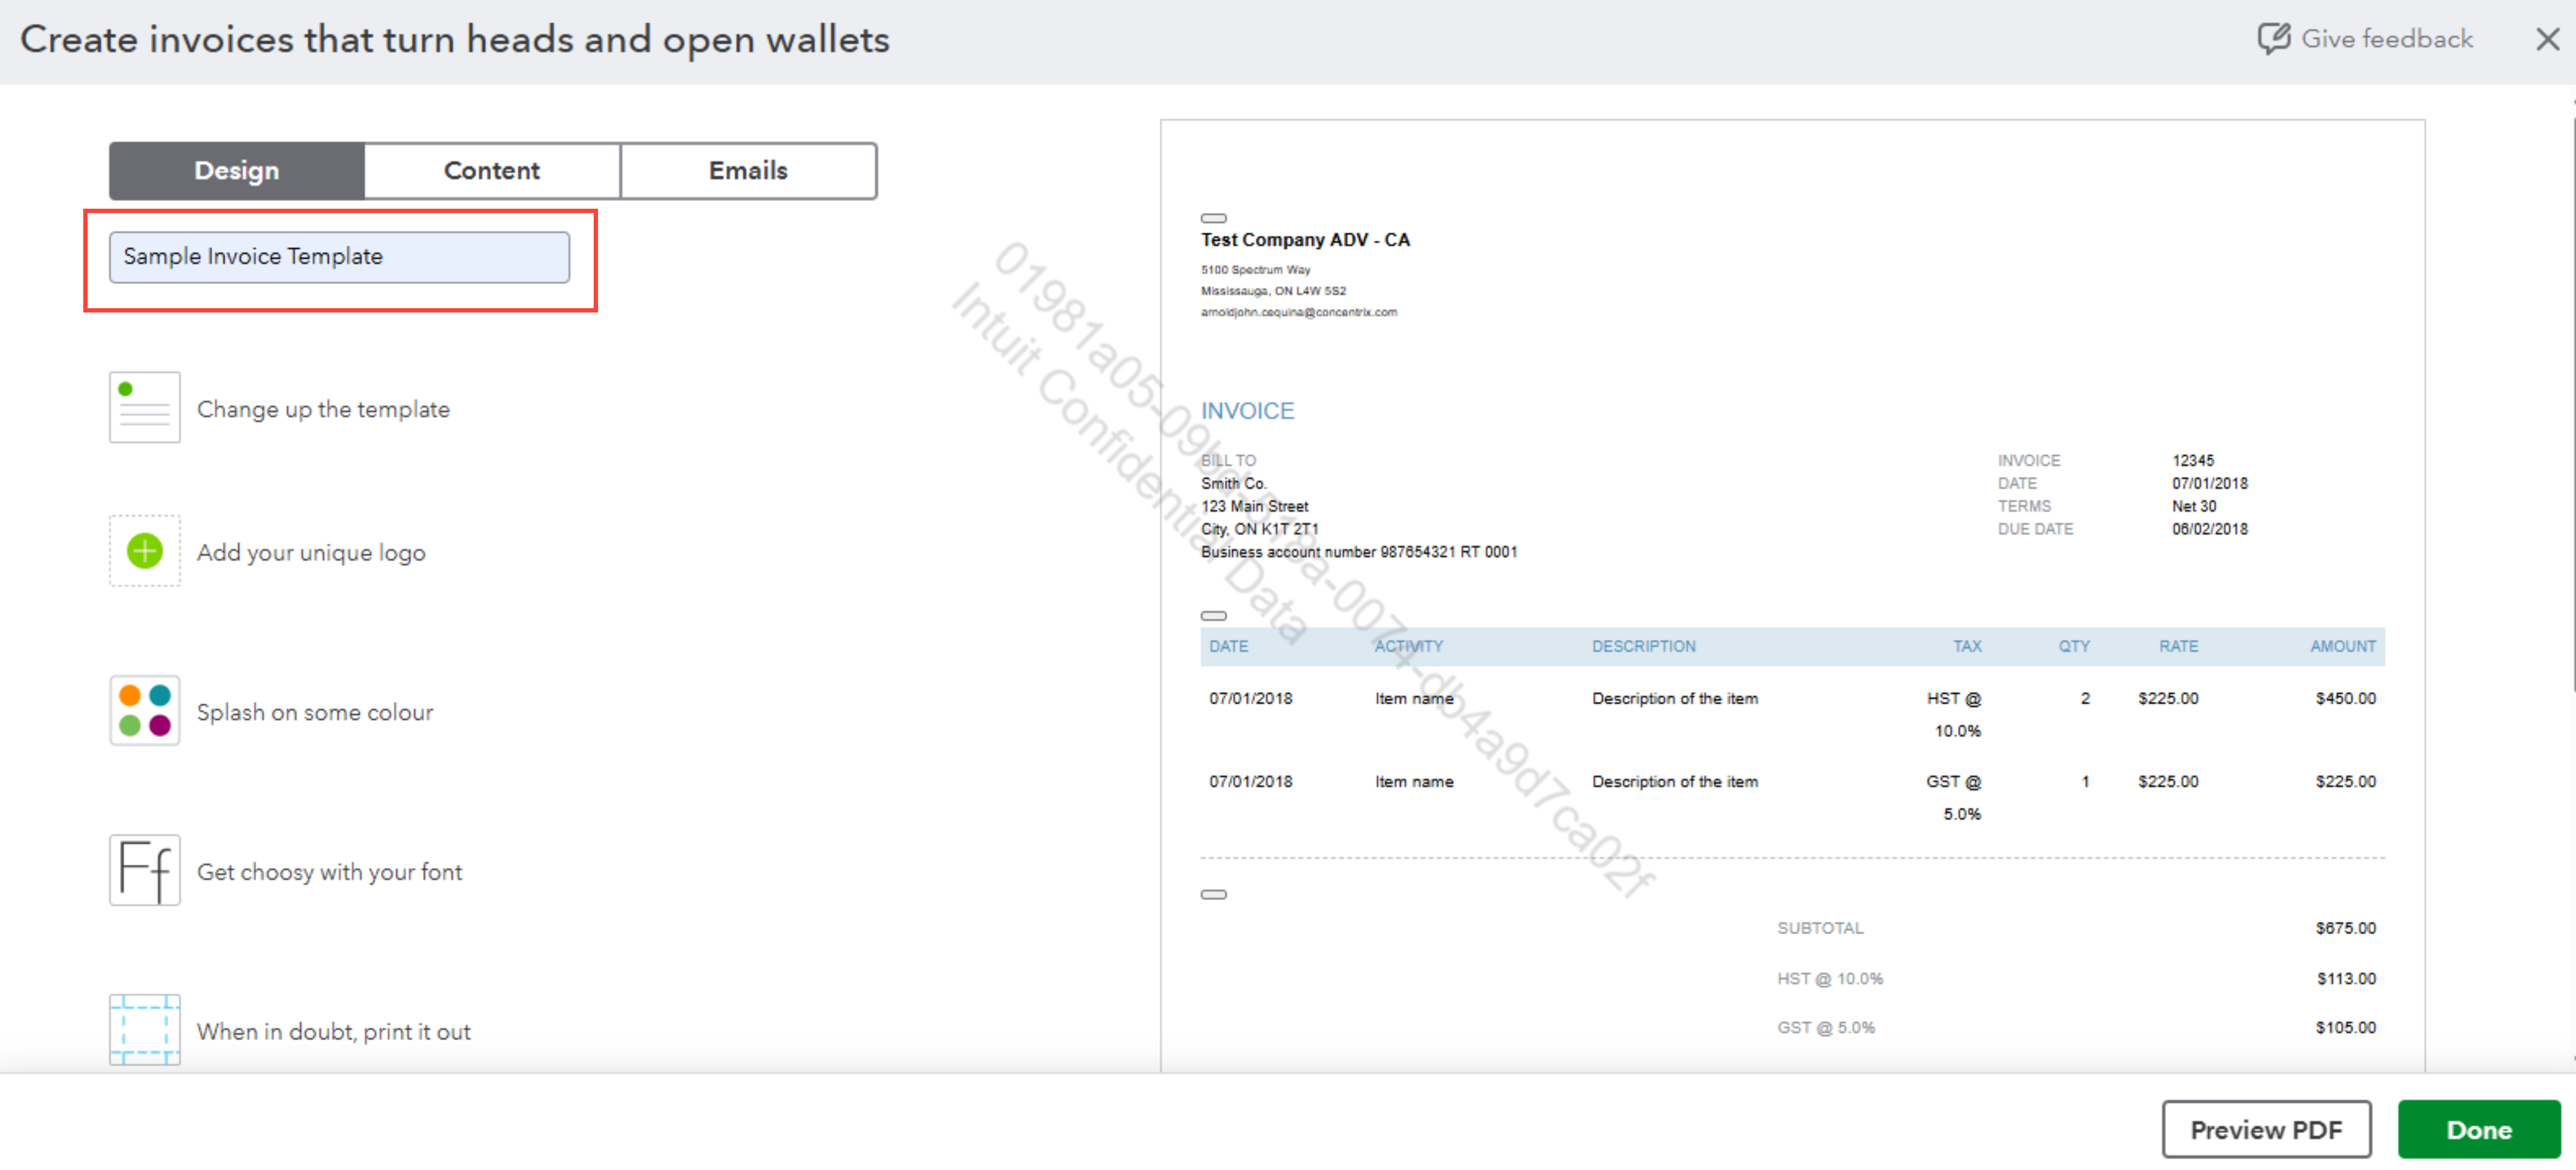The width and height of the screenshot is (2576, 1170).
Task: Click the edit handle above invoice table
Action: click(x=1213, y=616)
